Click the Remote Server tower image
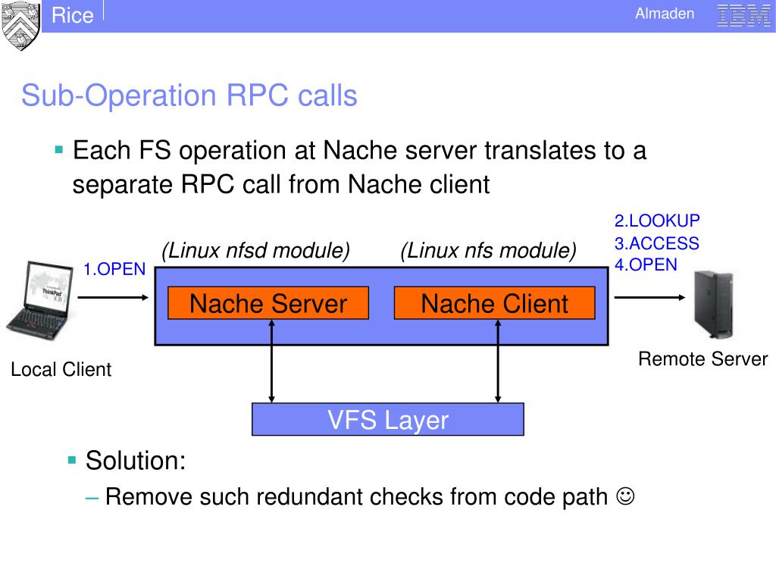 point(713,305)
